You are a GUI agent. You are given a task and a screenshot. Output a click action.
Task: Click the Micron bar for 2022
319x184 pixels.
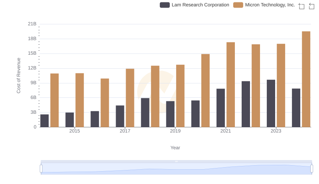[x=256, y=86]
